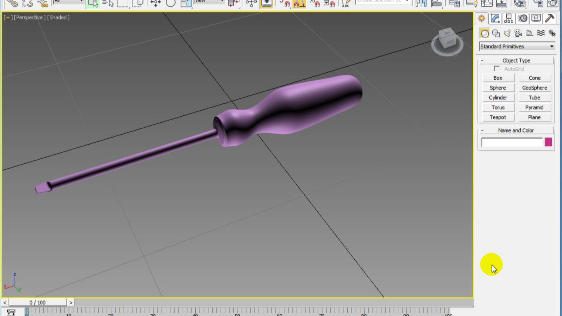Open the Standard Primitives dropdown

click(517, 47)
